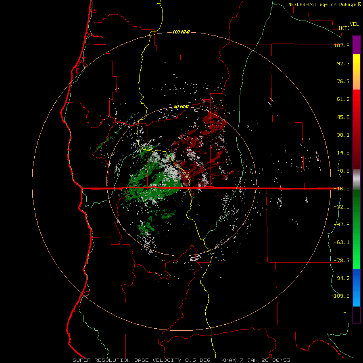363x363 pixels.
Task: Click the KMAX radar station identifier
Action: pyautogui.click(x=229, y=360)
